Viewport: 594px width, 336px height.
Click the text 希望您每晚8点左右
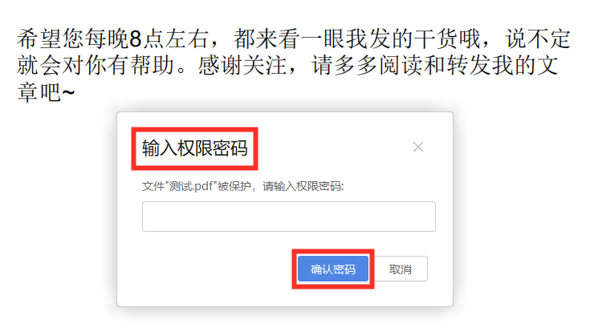(x=113, y=39)
